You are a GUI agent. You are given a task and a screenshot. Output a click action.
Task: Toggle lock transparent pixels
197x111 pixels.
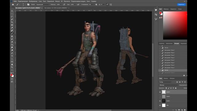pos(166,88)
